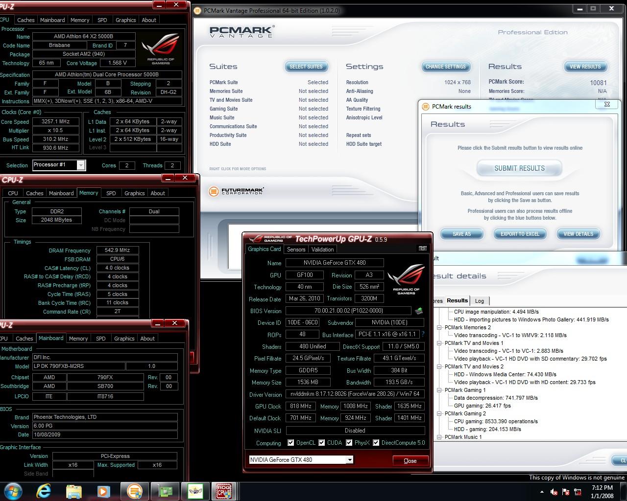This screenshot has height=501, width=627.
Task: Open Windows Explorer folder taskbar icon
Action: 73,491
